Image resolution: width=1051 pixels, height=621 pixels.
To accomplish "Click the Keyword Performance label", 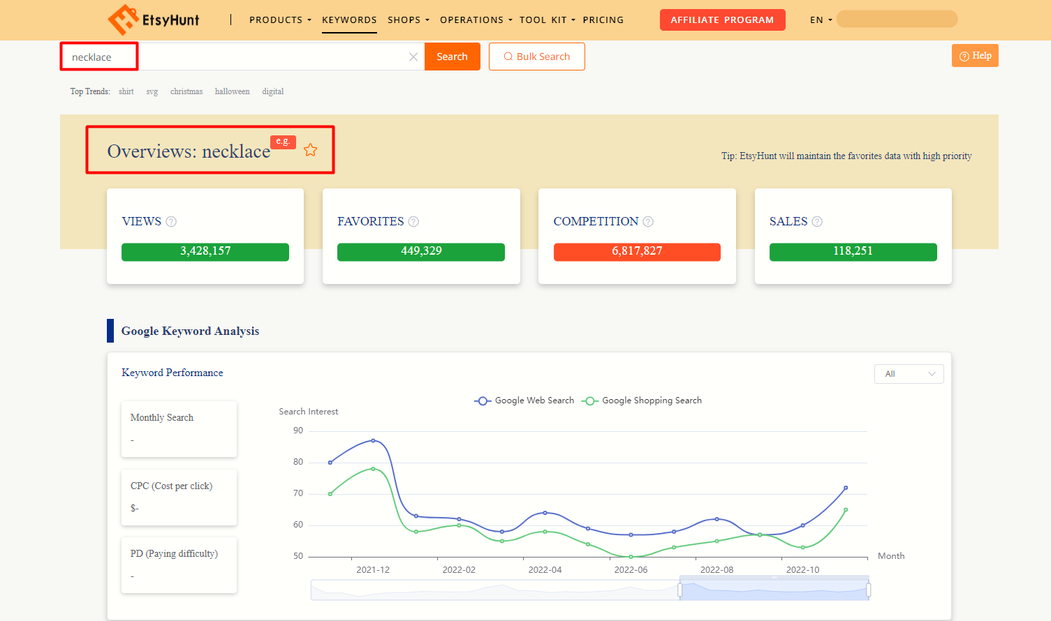I will [172, 373].
